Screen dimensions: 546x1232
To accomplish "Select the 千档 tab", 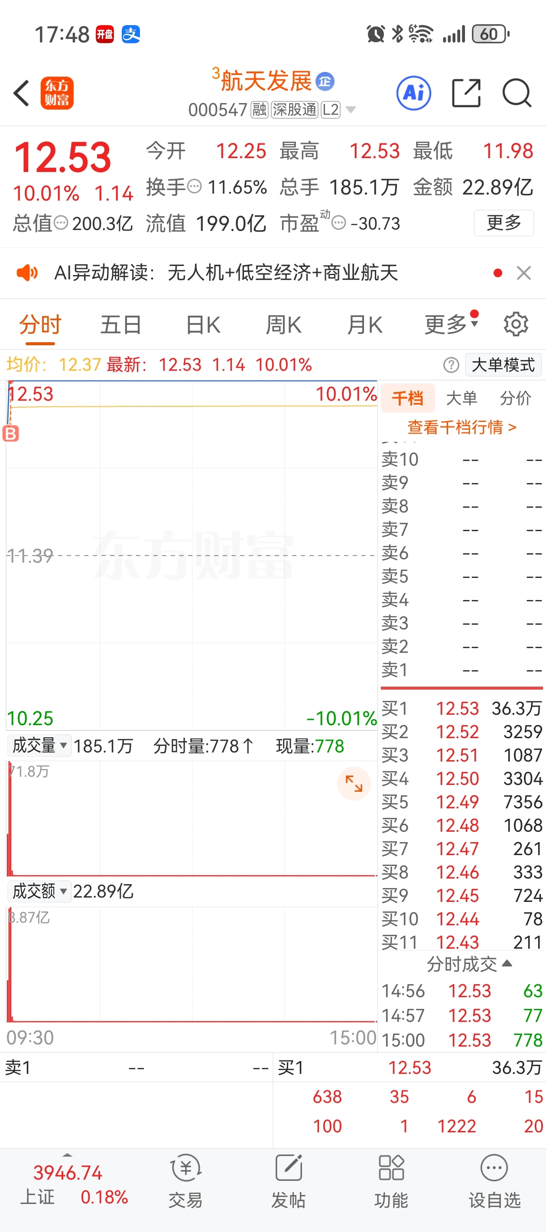I will click(408, 397).
